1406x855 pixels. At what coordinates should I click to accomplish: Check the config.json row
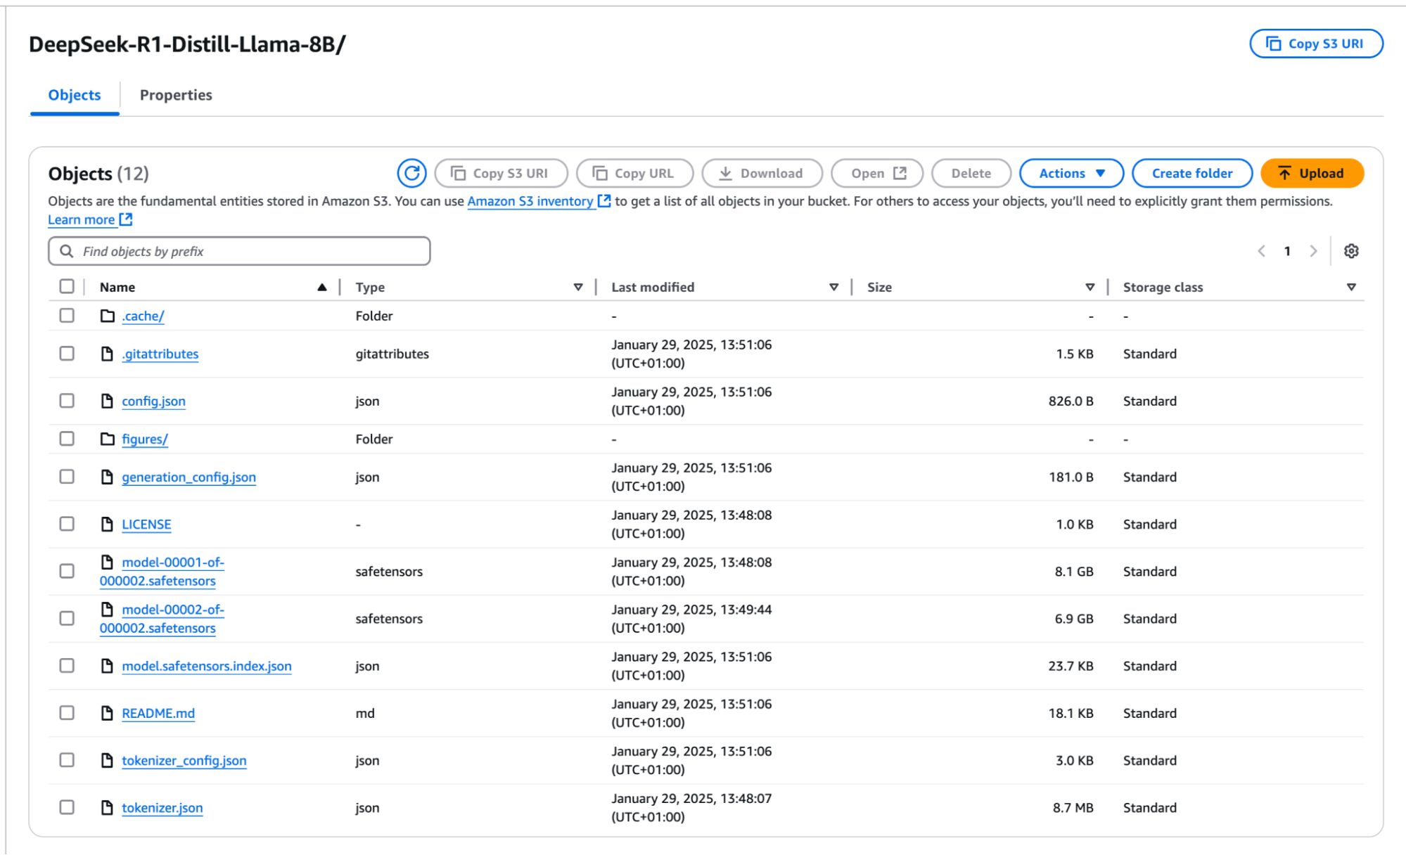point(67,401)
